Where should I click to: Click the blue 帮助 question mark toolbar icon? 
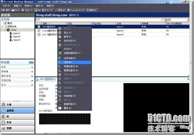pyautogui.click(x=88, y=10)
